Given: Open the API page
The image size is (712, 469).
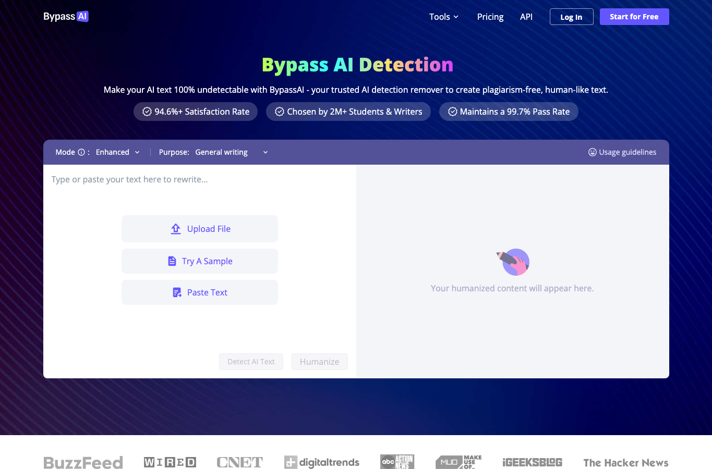Looking at the screenshot, I should tap(526, 17).
